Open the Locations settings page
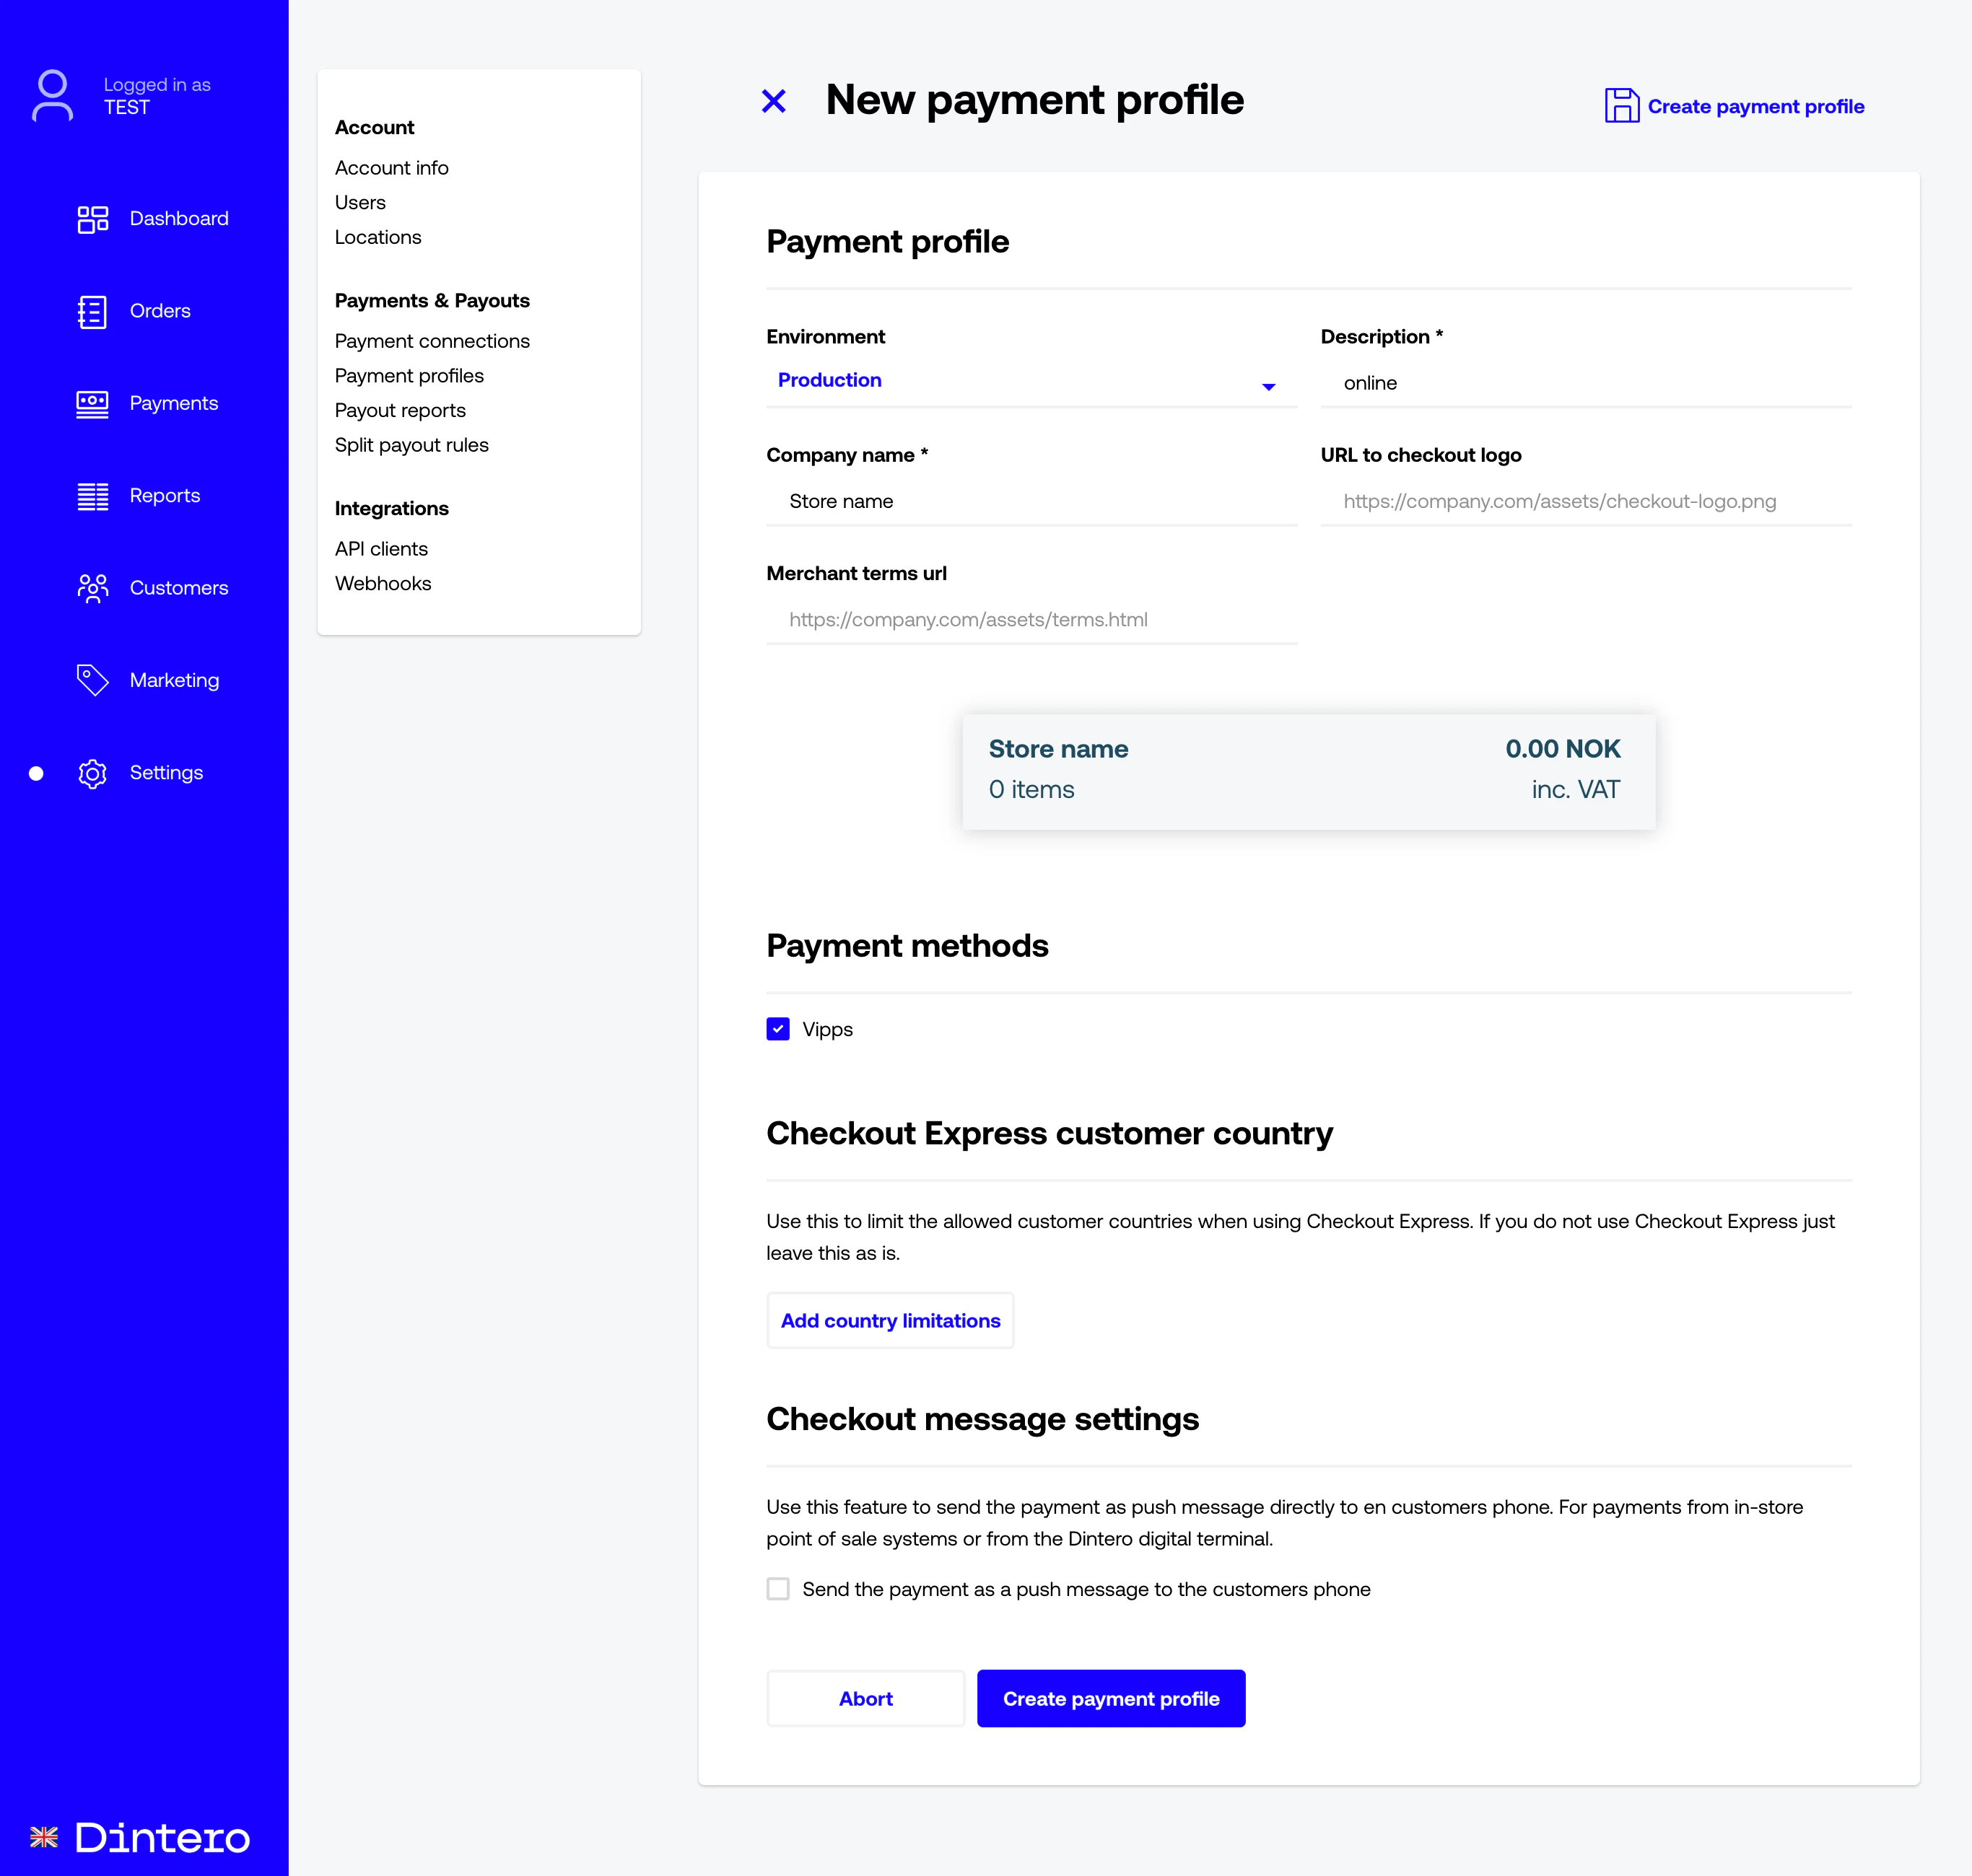The width and height of the screenshot is (1972, 1876). click(x=378, y=237)
